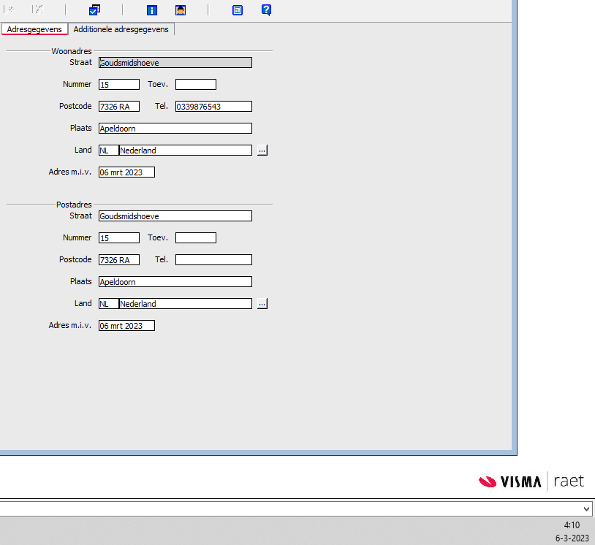The image size is (595, 545).
Task: Open the Postadres Land lookup button
Action: (262, 304)
